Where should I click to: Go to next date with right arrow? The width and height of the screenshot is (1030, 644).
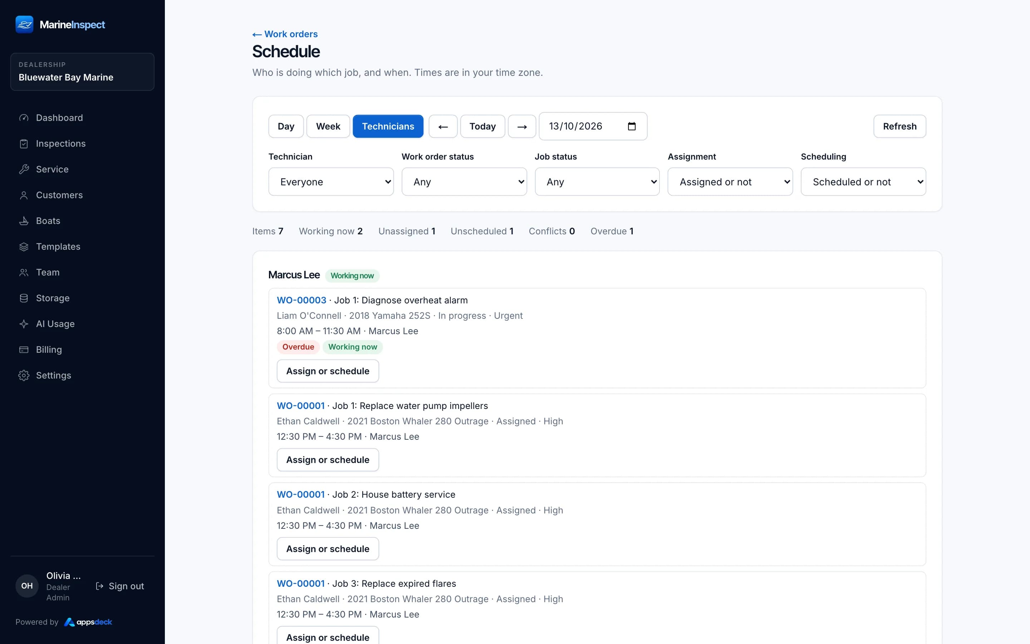(522, 126)
